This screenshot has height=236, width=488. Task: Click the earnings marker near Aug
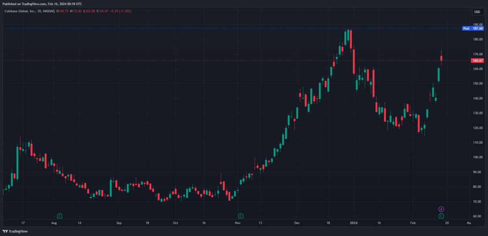tap(60, 216)
